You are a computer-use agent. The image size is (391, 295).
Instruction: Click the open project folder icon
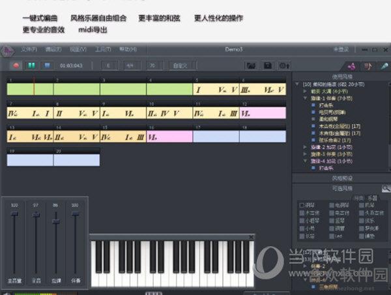[251, 66]
